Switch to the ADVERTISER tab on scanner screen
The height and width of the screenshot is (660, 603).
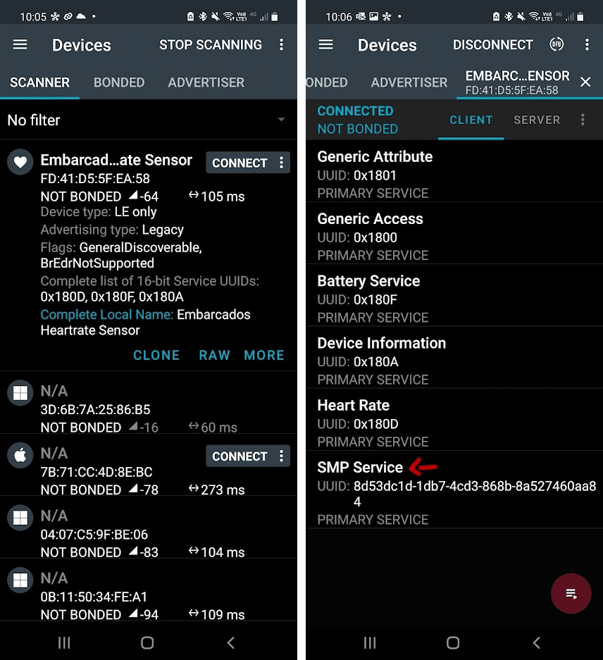click(x=206, y=82)
